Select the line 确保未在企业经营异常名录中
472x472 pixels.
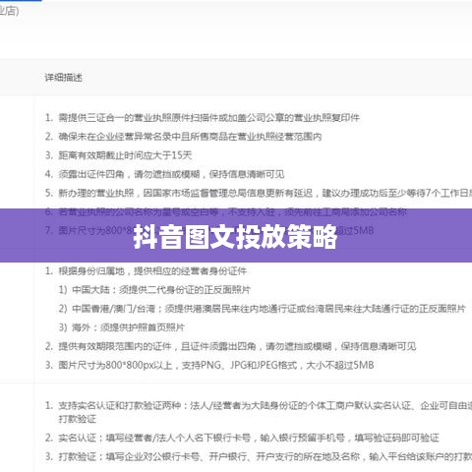[183, 137]
